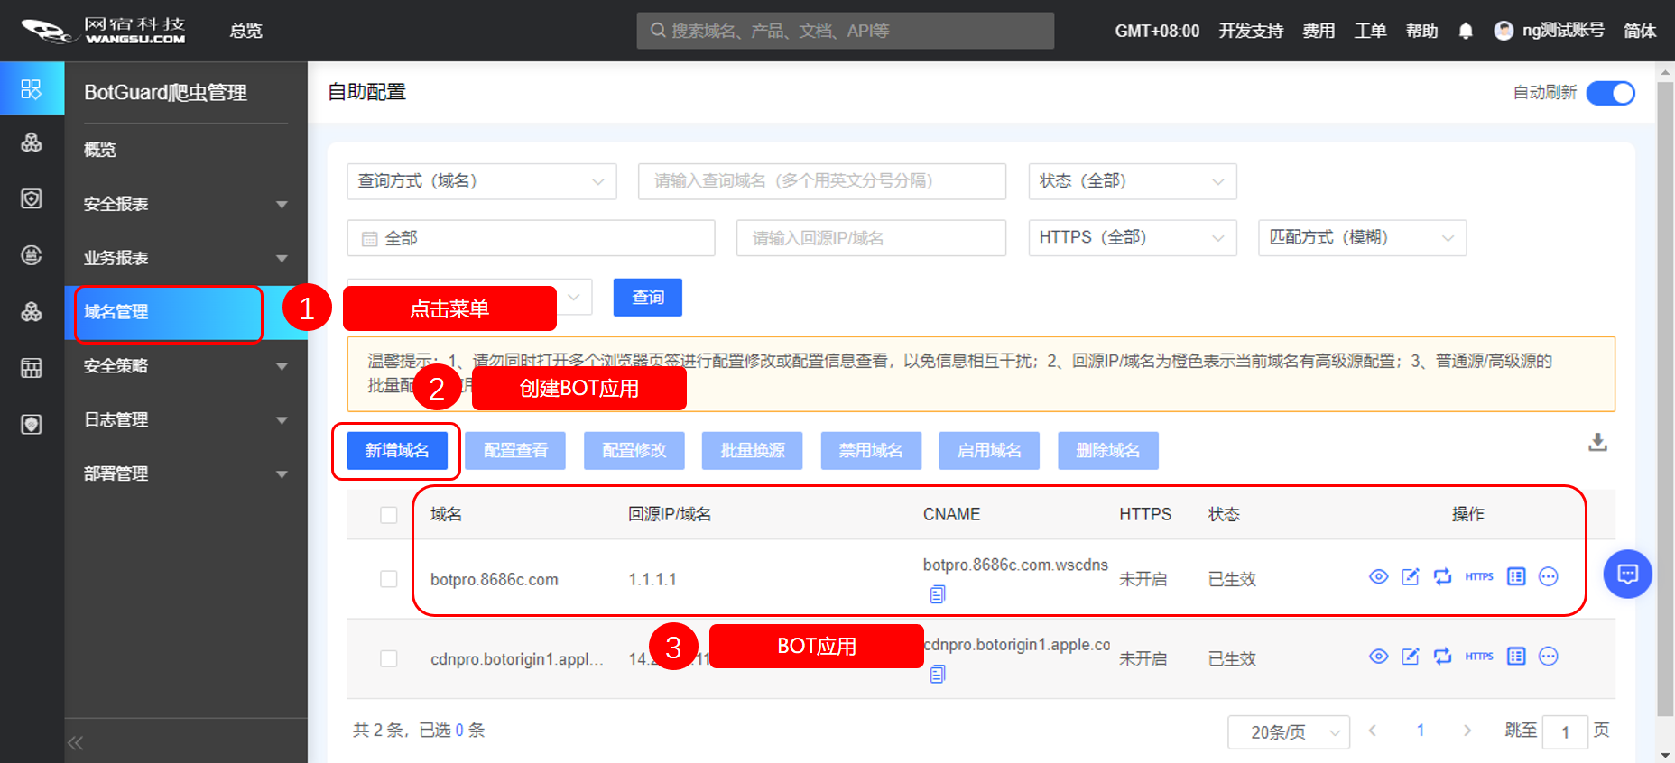
Task: Click the Wangsu logo in header
Action: [103, 31]
